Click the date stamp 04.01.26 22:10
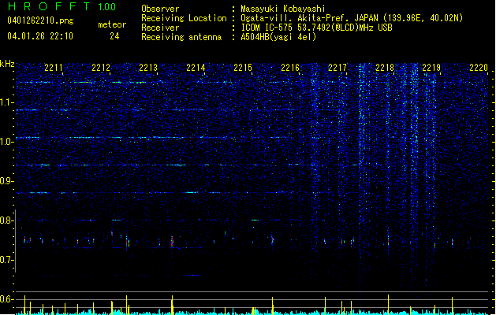 (40, 36)
